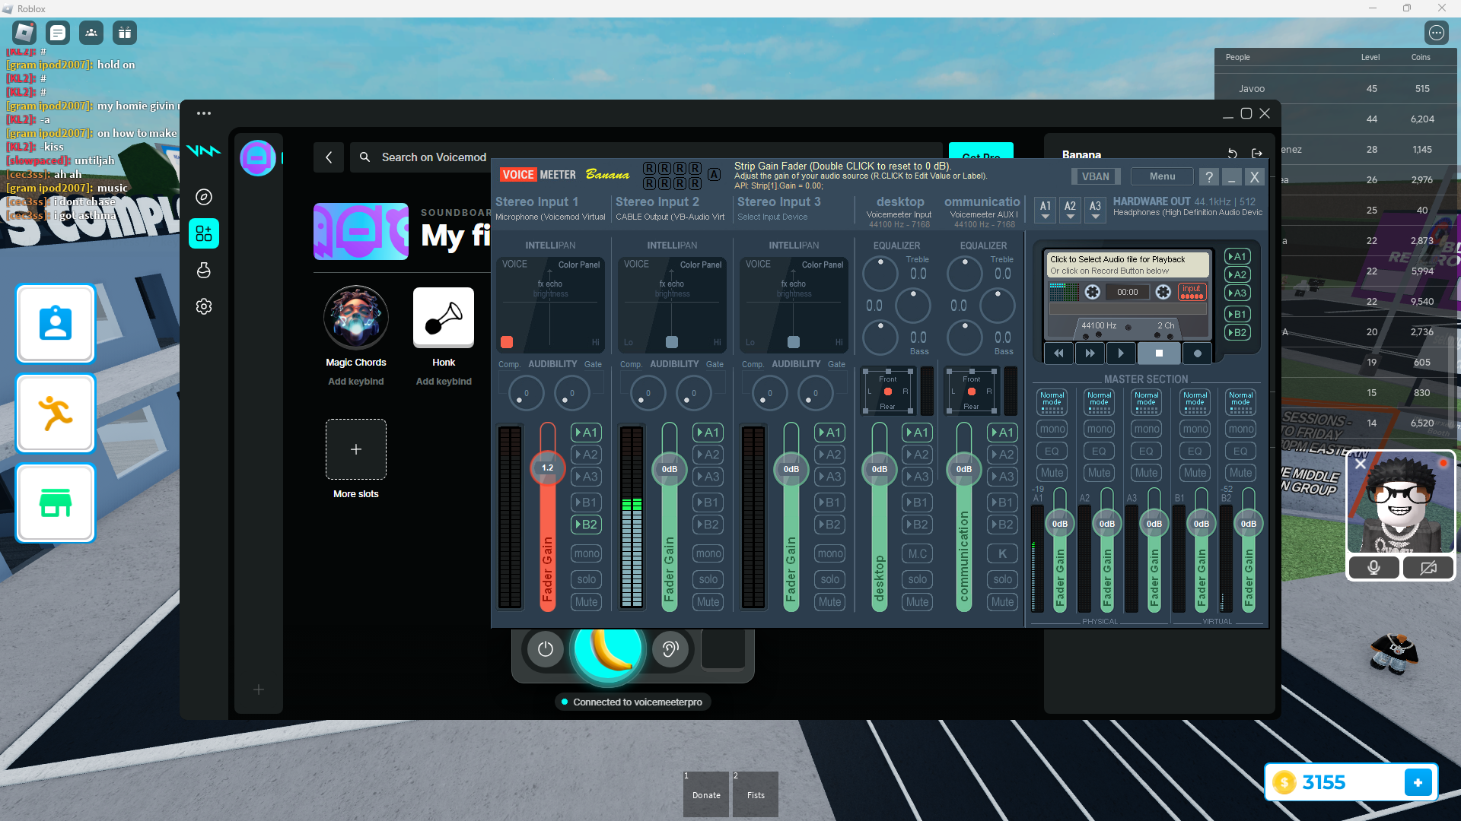Click Voicemod power button icon

pos(546,649)
